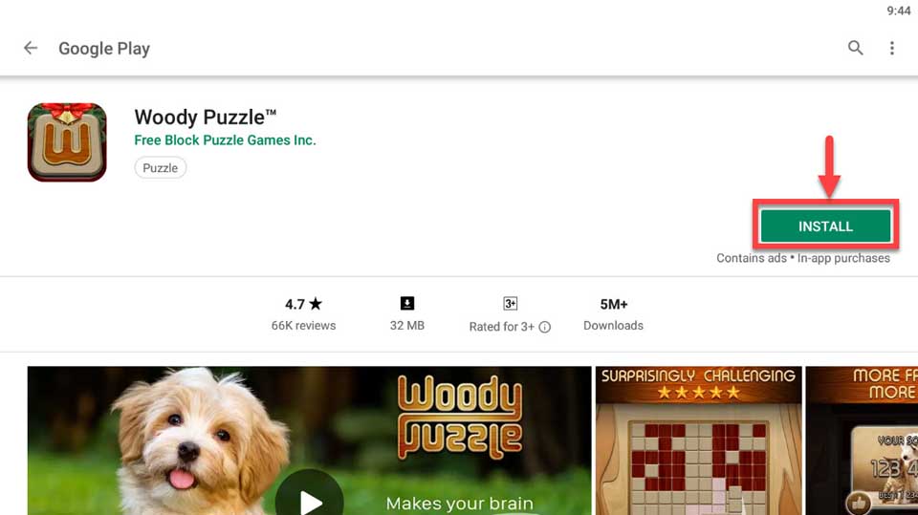Open the three-dot overflow menu
Image resolution: width=918 pixels, height=515 pixels.
pyautogui.click(x=891, y=48)
